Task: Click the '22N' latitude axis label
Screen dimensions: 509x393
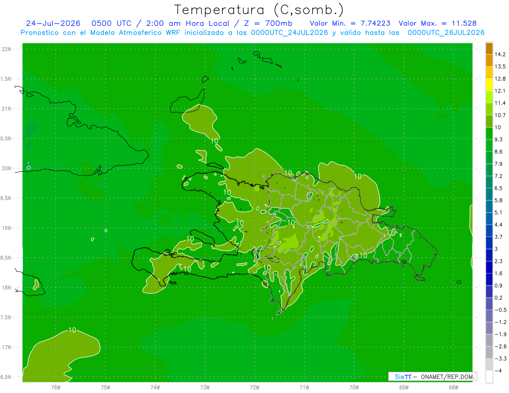Action: [7, 49]
